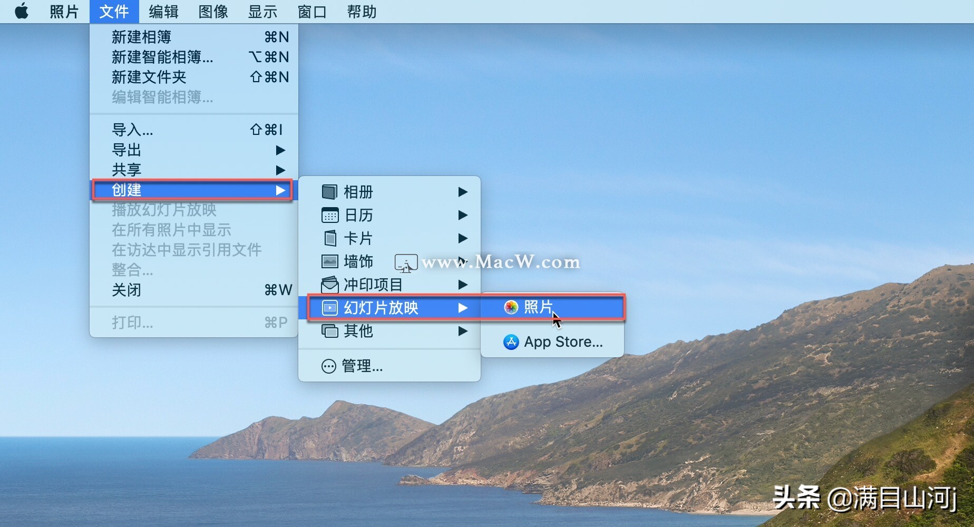This screenshot has width=974, height=527.
Task: Select 导入... (Import) in the File menu
Action: click(x=132, y=129)
